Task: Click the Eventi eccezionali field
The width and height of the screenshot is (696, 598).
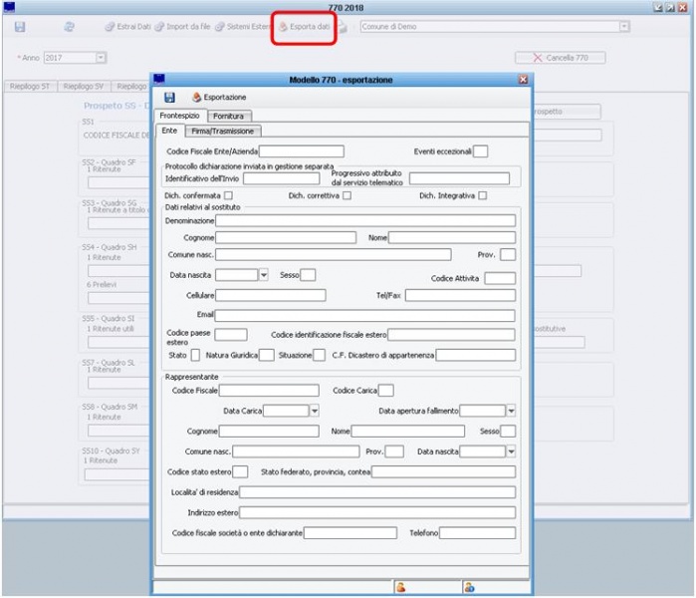Action: click(481, 151)
